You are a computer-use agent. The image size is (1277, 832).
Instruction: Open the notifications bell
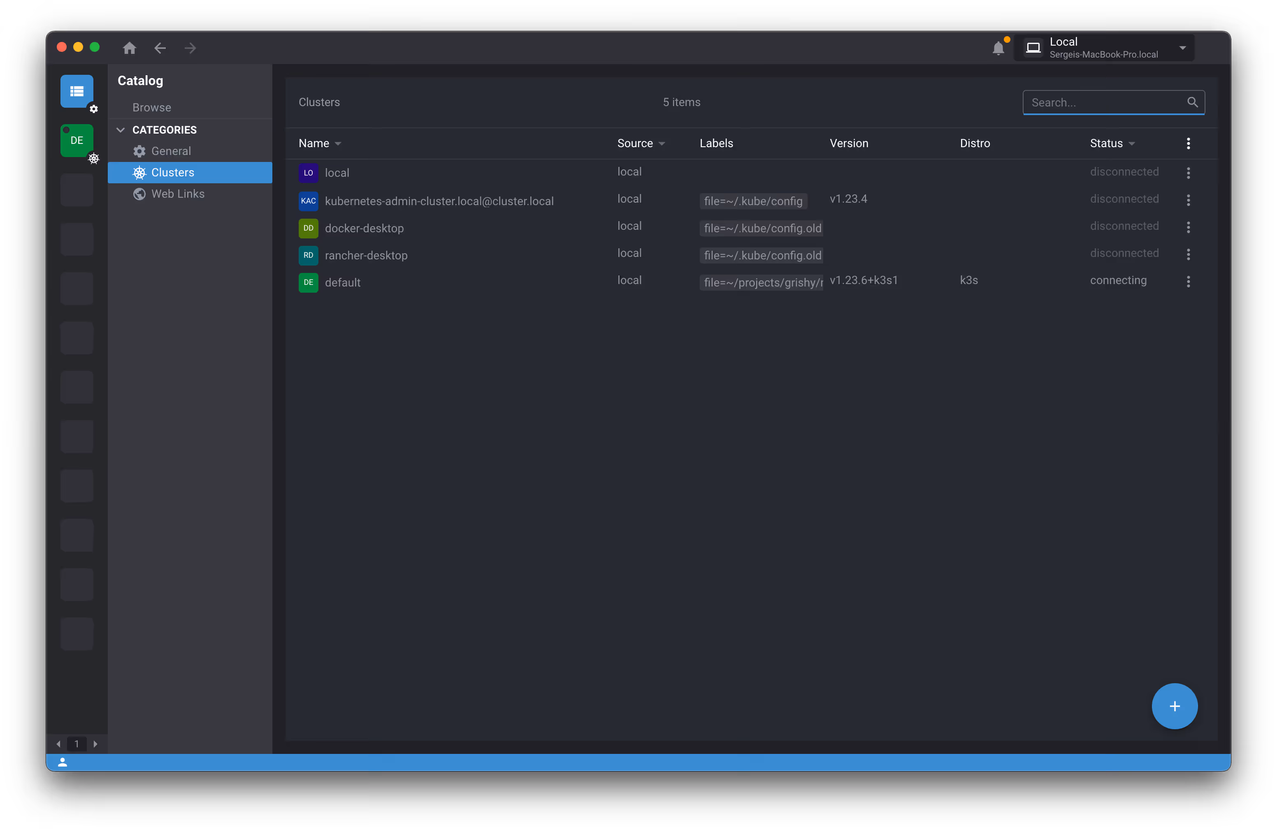pyautogui.click(x=998, y=48)
